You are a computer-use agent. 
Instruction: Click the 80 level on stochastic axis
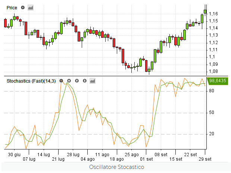[212, 91]
